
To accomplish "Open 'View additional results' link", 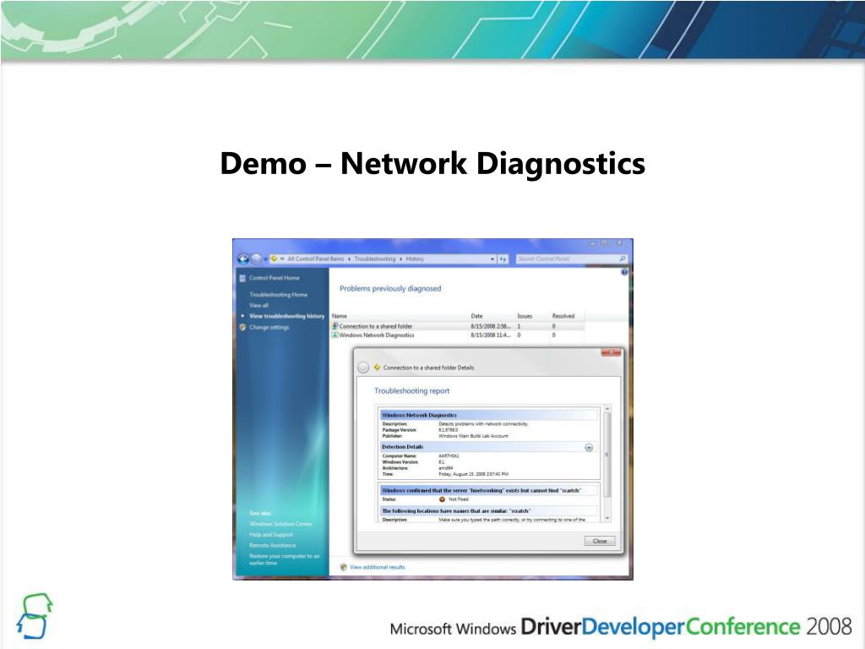I will (378, 567).
